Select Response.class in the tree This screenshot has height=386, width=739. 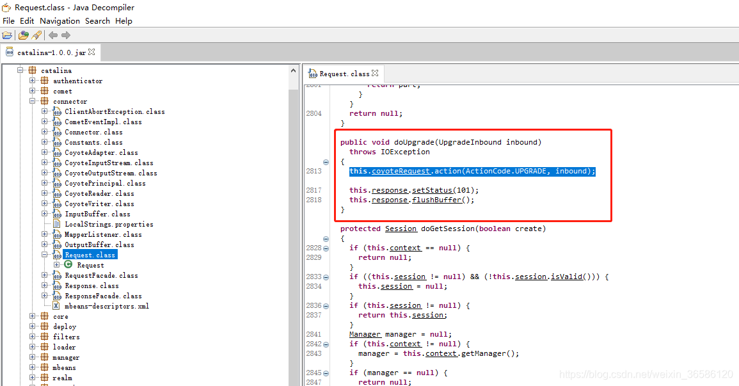92,285
